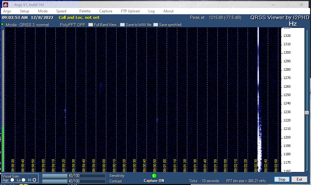Screen dimensions: 311x185
Task: Click the FFT bin size status text
Action: [246, 181]
